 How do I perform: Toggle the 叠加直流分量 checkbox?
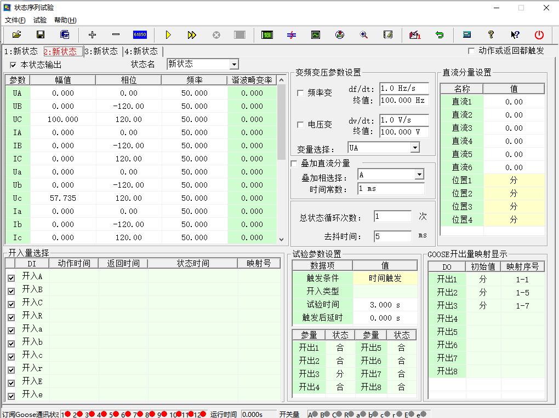click(x=294, y=164)
